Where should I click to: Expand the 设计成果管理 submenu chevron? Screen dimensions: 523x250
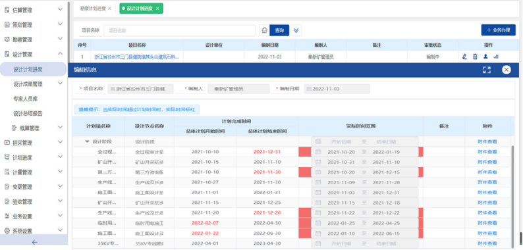60,84
